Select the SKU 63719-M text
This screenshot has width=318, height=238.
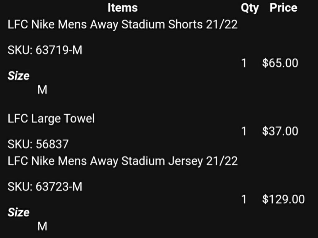click(x=45, y=50)
